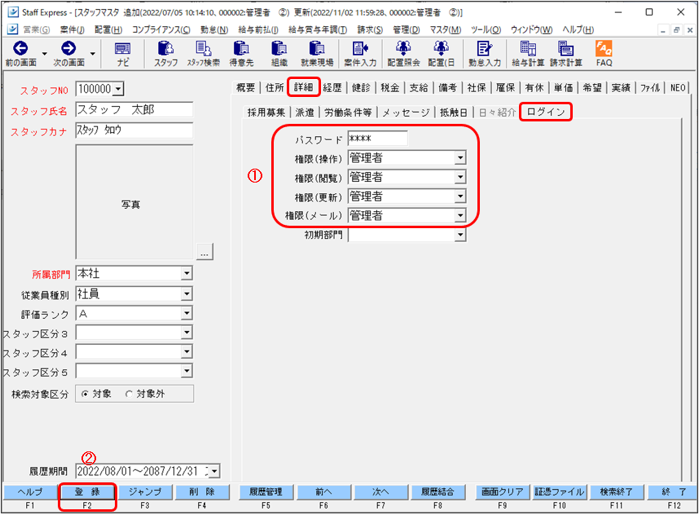
Task: Switch to the ログイン sub-tab
Action: pos(546,112)
